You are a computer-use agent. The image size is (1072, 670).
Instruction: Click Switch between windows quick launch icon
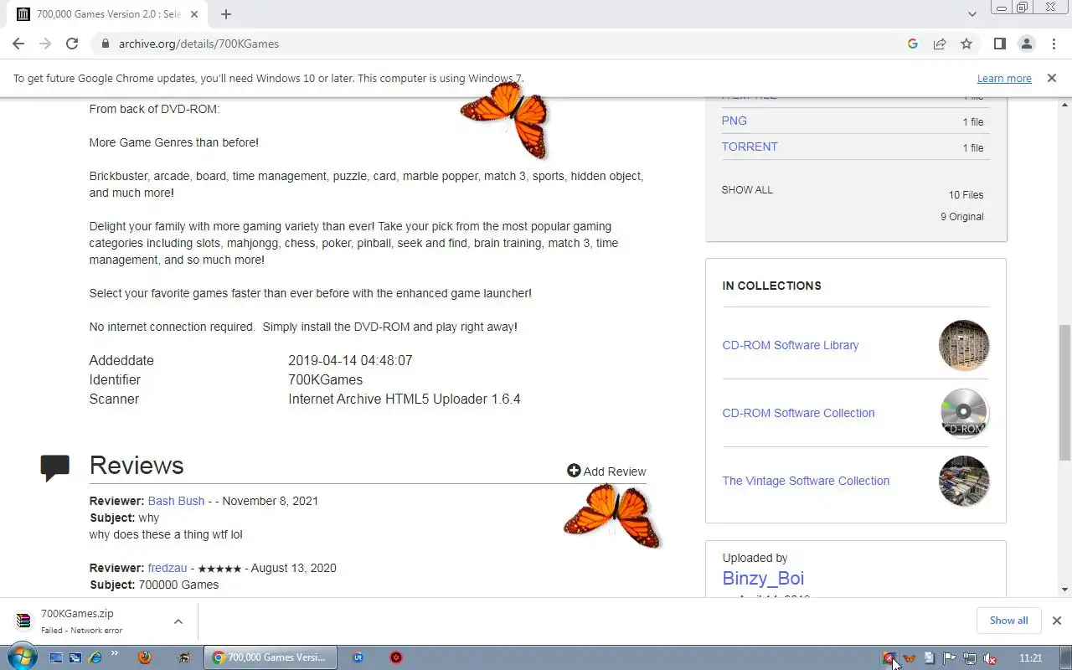(x=76, y=658)
